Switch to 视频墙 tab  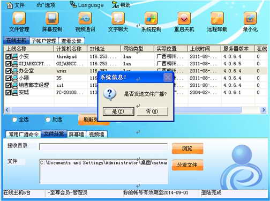click(96, 134)
